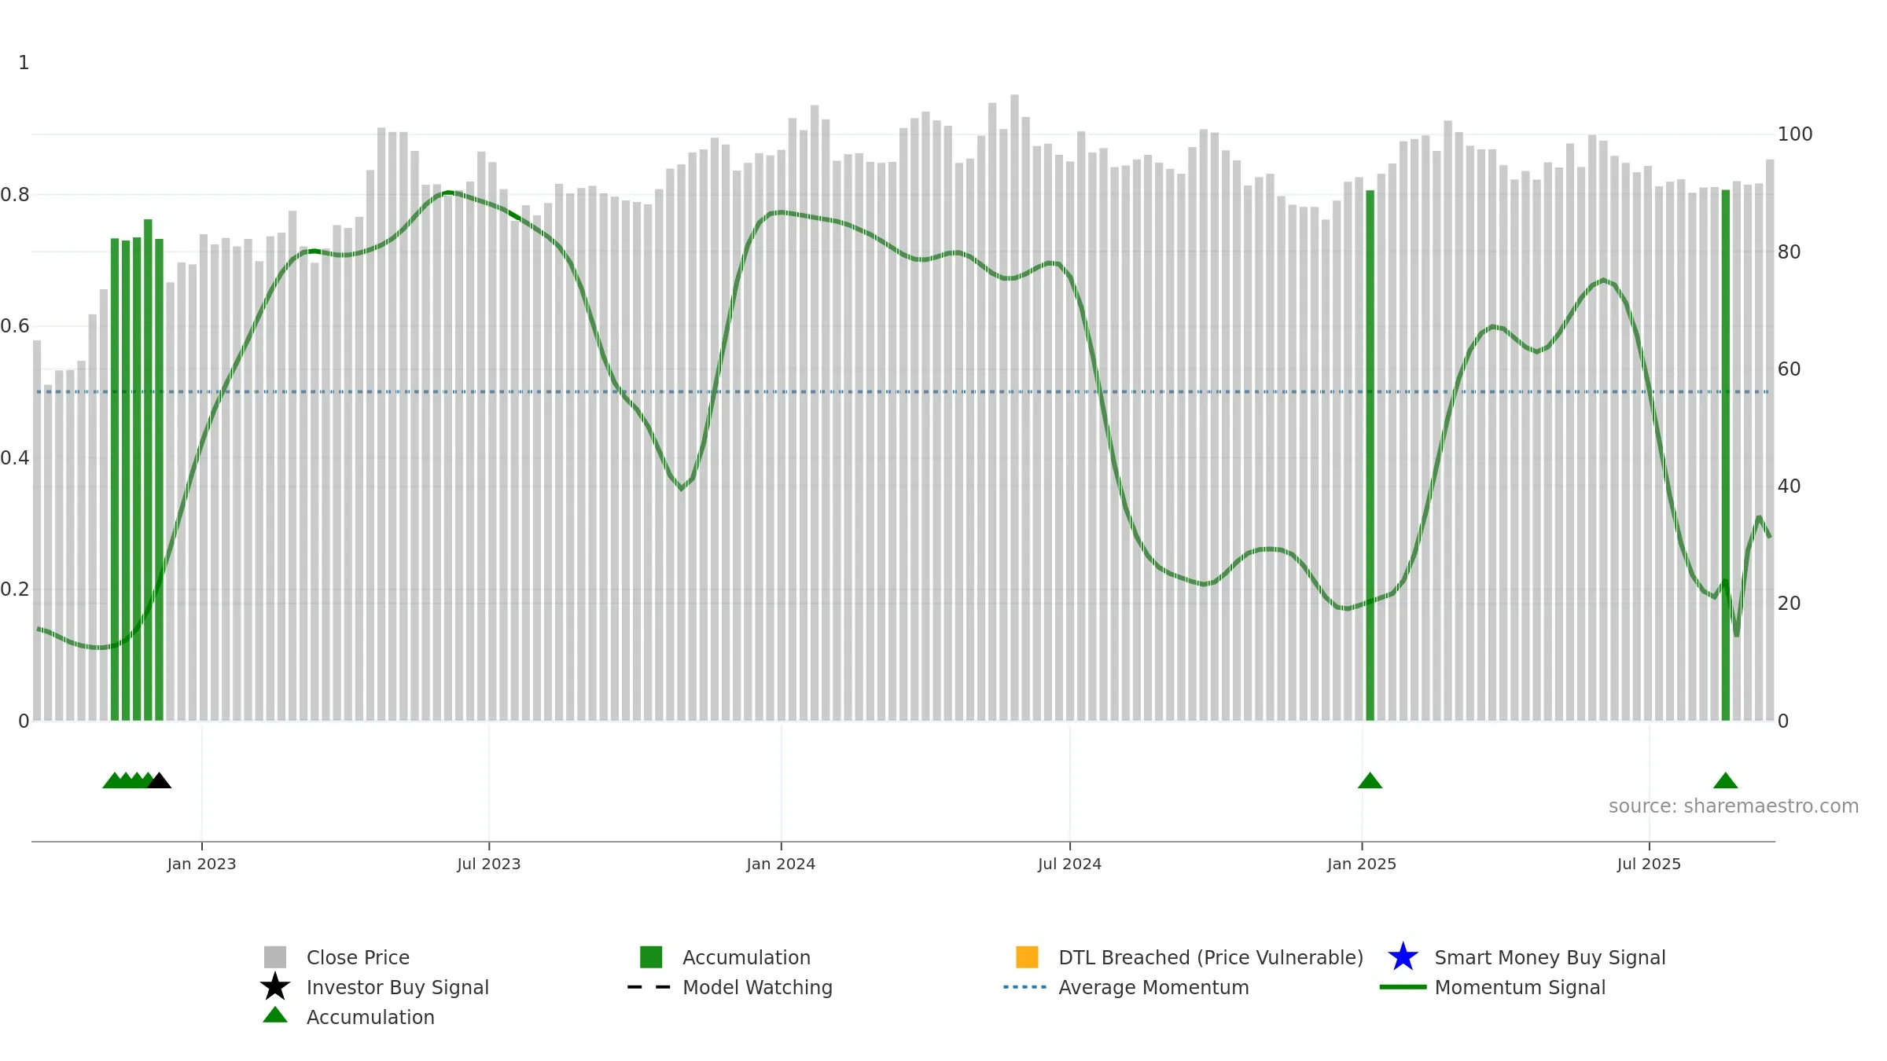Image resolution: width=1887 pixels, height=1061 pixels.
Task: Click the black Investor Buy Signal star icon
Action: point(275,986)
